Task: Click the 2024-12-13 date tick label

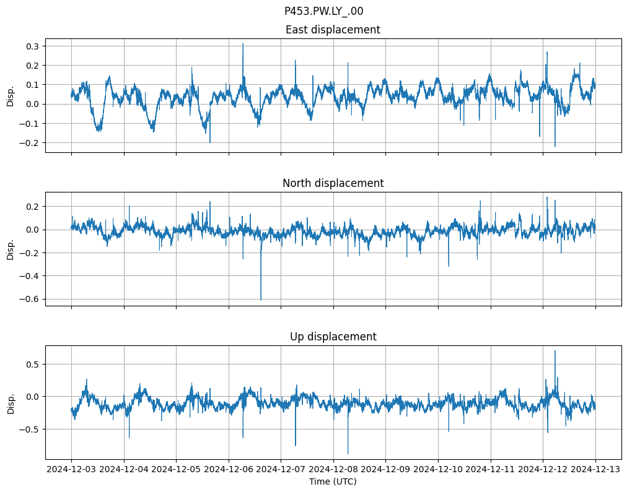Action: click(595, 470)
